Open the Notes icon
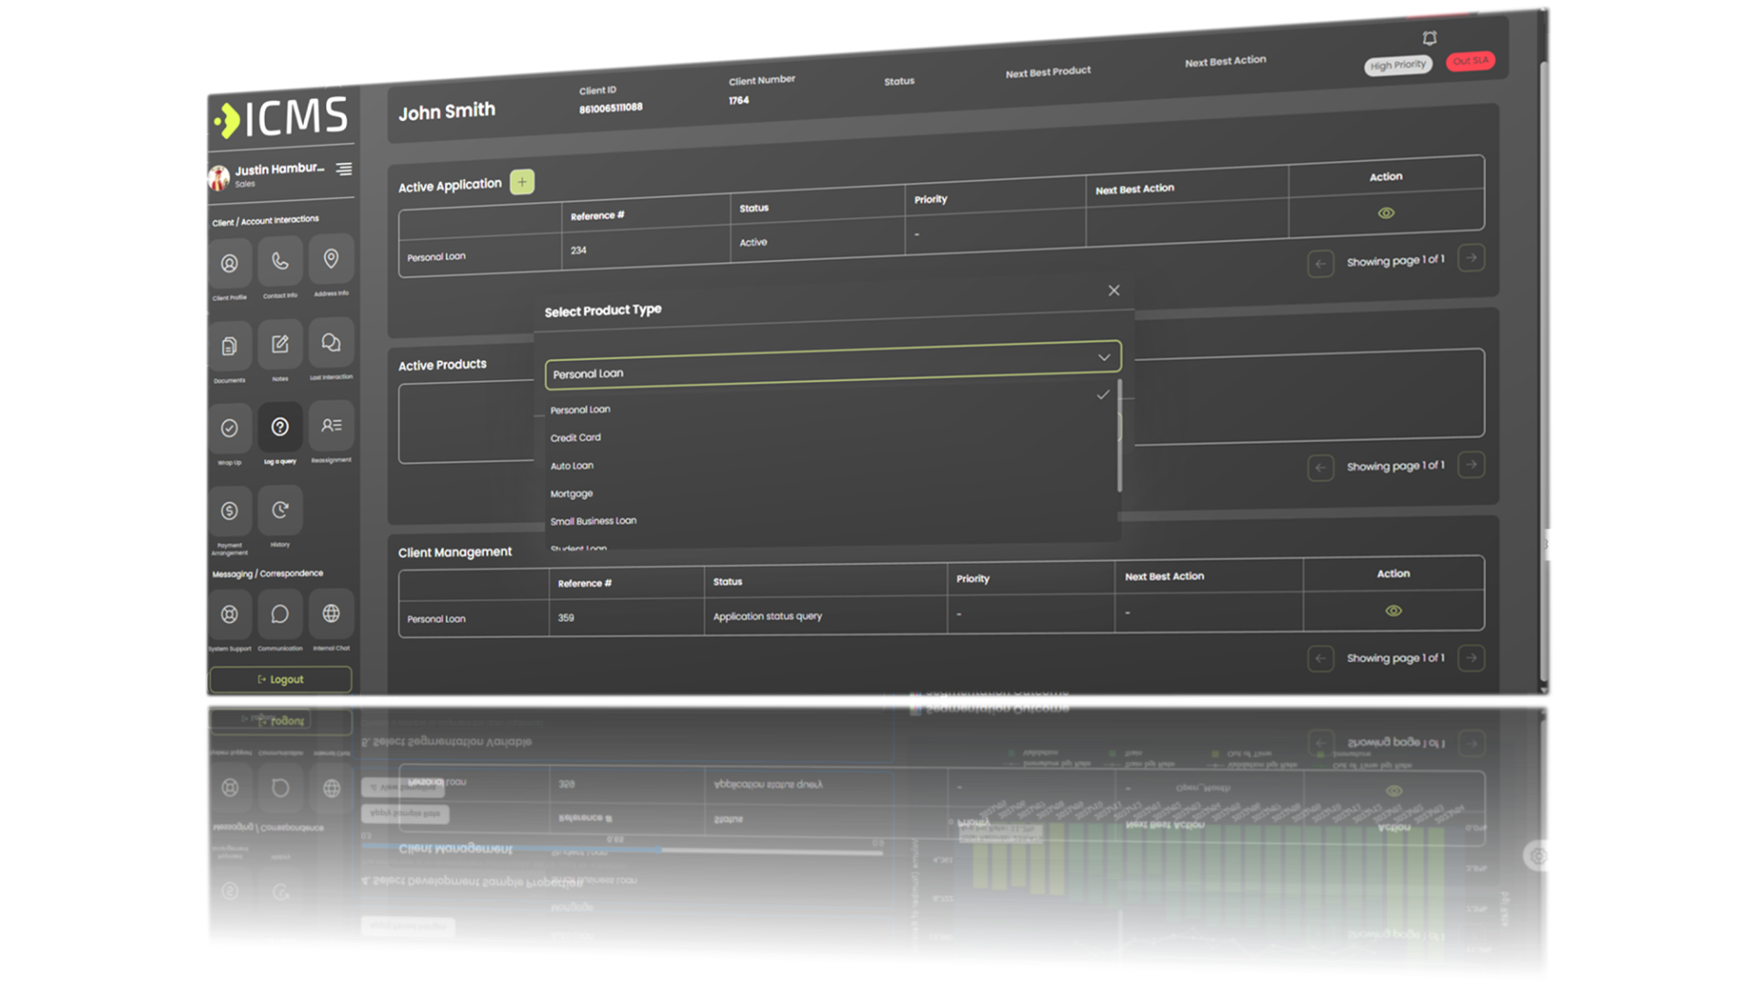This screenshot has width=1758, height=989. [x=280, y=344]
